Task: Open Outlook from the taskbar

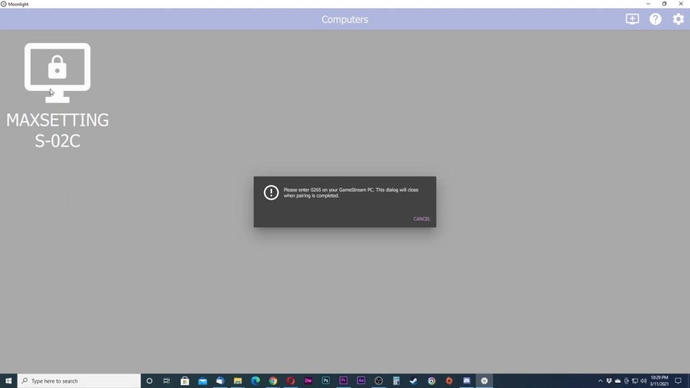Action: 220,381
